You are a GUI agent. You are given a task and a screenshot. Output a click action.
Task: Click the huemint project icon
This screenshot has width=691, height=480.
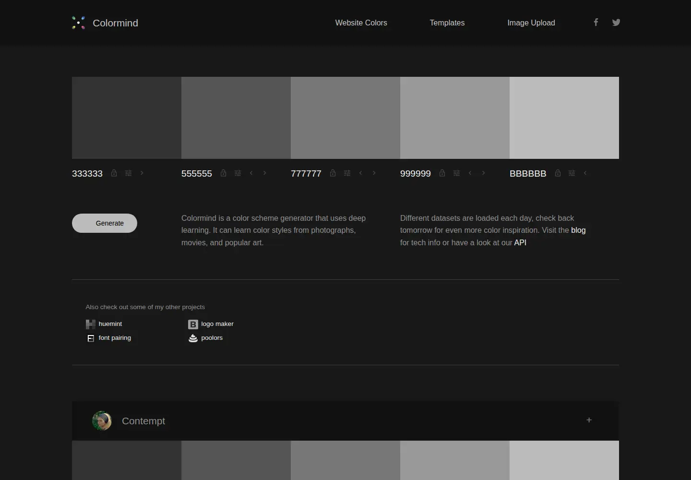click(90, 324)
